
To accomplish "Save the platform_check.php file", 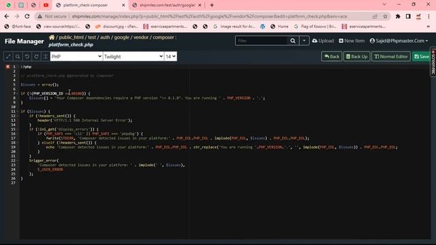I will pos(422,56).
